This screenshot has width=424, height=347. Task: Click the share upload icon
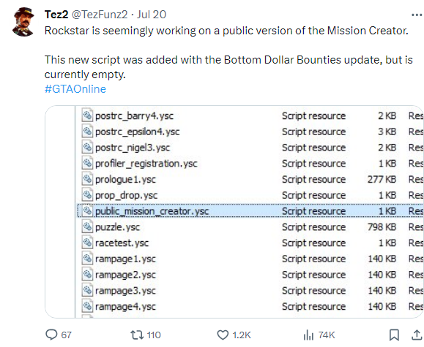[417, 335]
